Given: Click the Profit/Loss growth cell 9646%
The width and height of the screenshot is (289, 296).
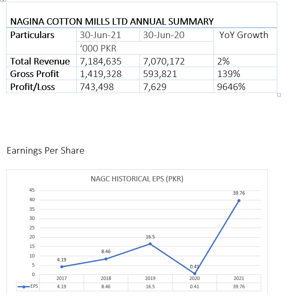Looking at the screenshot, I should (232, 87).
